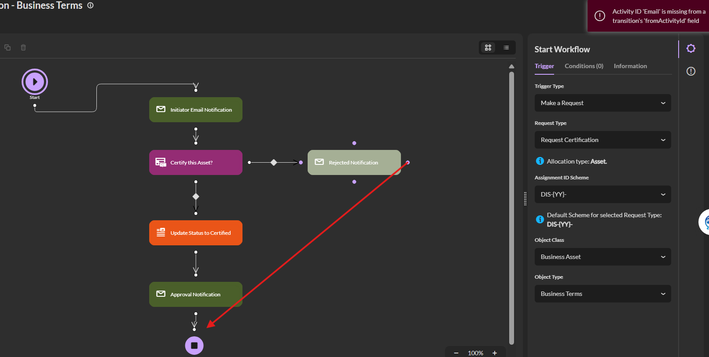Open the Trigger Type Make a Request dropdown
This screenshot has height=357, width=709.
point(603,103)
